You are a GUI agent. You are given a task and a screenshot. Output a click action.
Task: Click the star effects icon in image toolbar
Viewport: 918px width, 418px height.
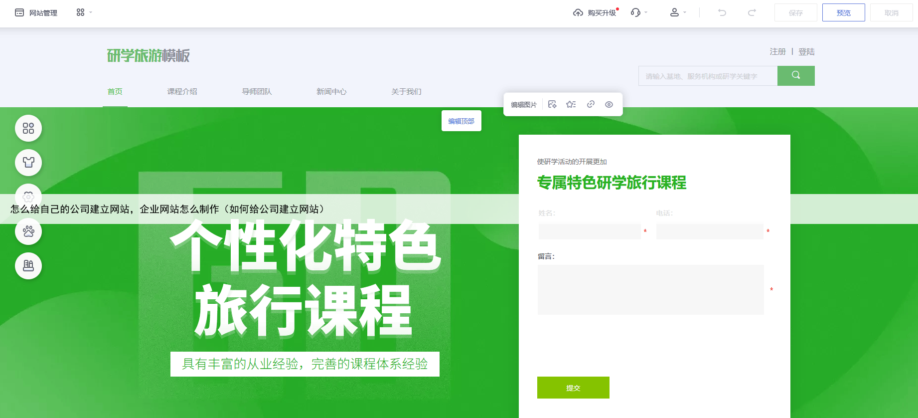571,104
